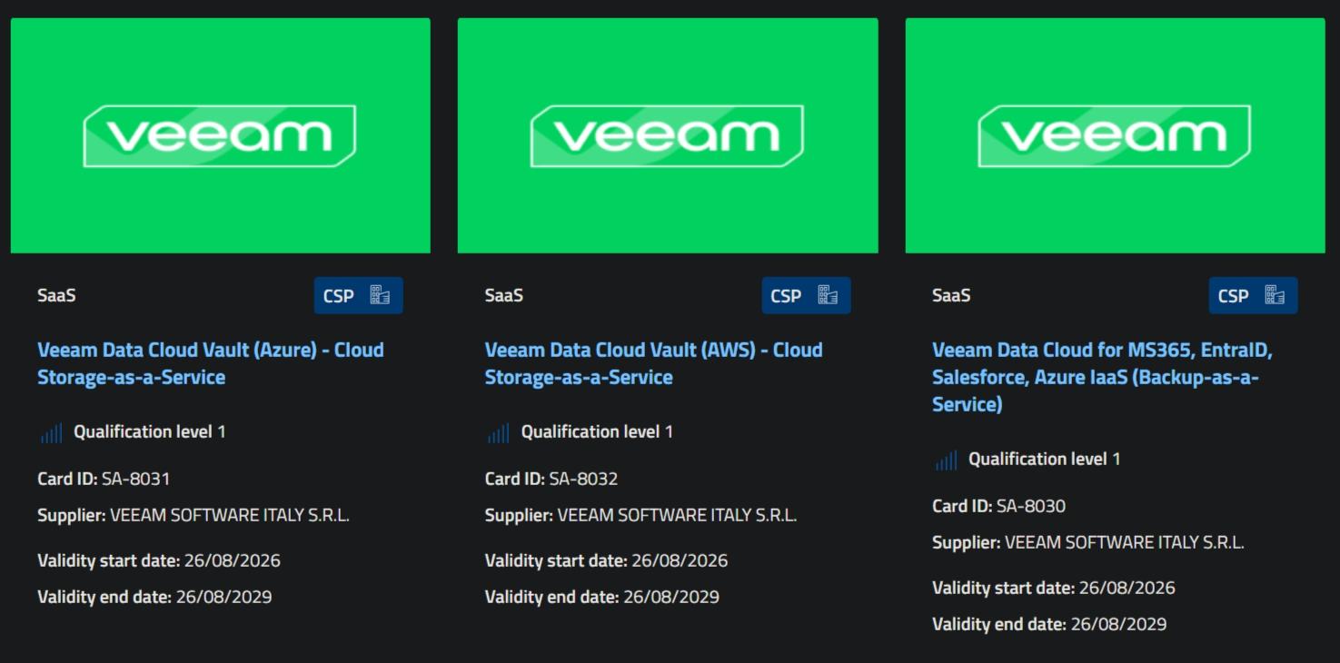The image size is (1340, 663).
Task: Select the green thumbnail of Azure Vault card
Action: pyautogui.click(x=221, y=135)
